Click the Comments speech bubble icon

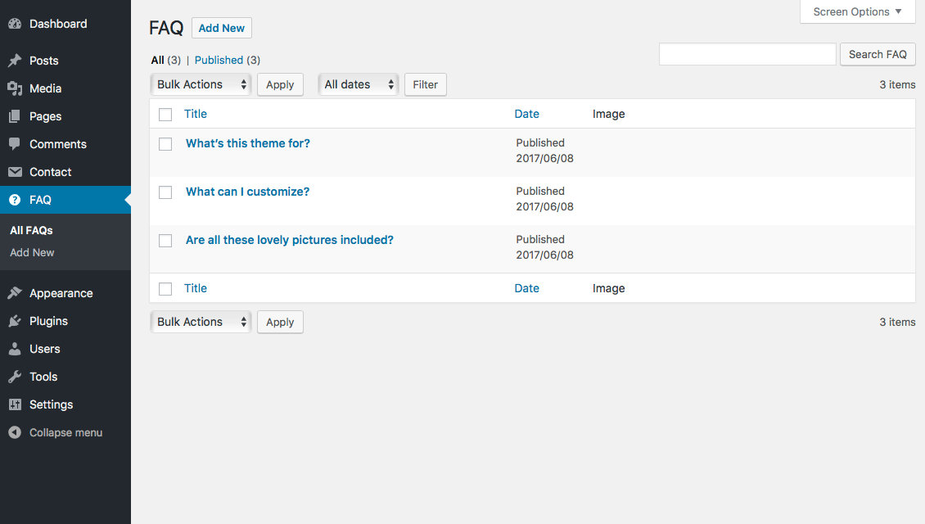(15, 144)
